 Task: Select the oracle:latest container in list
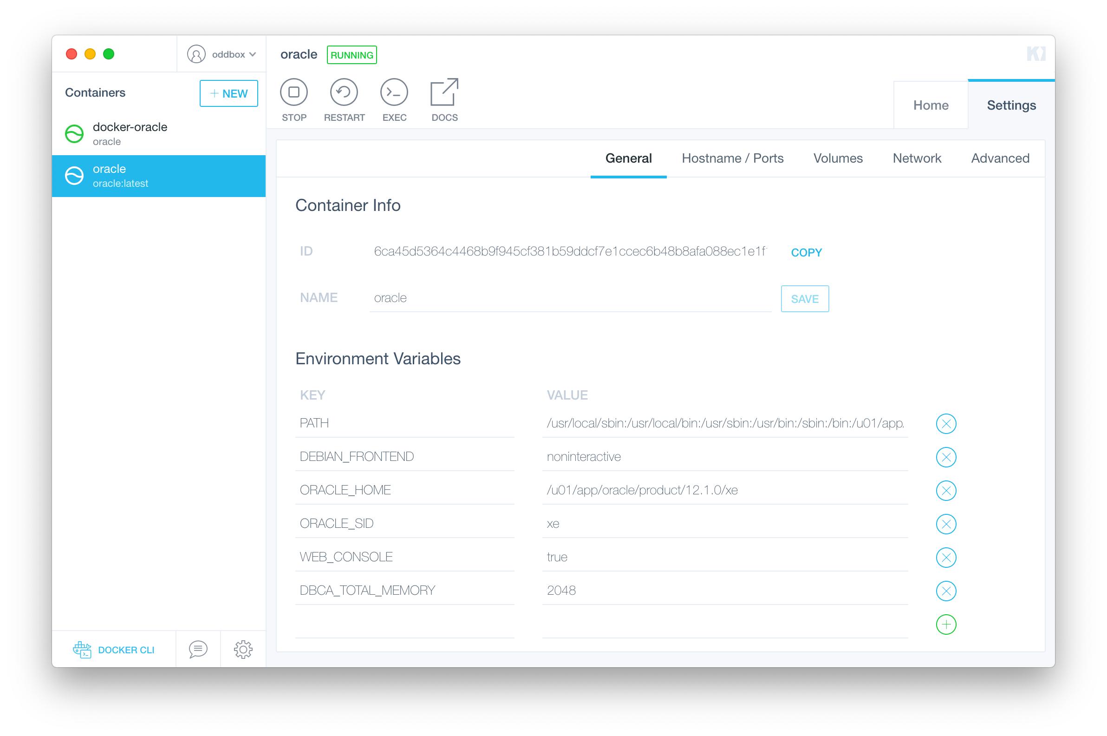point(158,176)
